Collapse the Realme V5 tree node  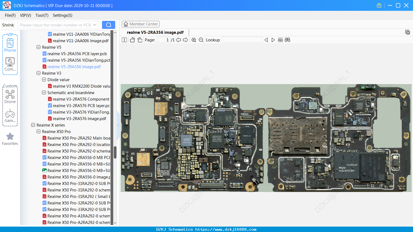click(x=39, y=47)
